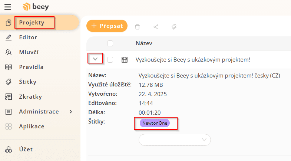
Task: Sort by the Název column header
Action: coord(144,43)
